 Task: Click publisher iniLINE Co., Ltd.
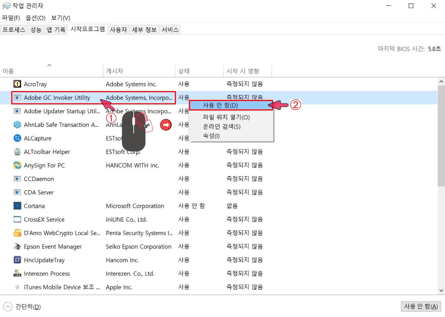coord(126,220)
